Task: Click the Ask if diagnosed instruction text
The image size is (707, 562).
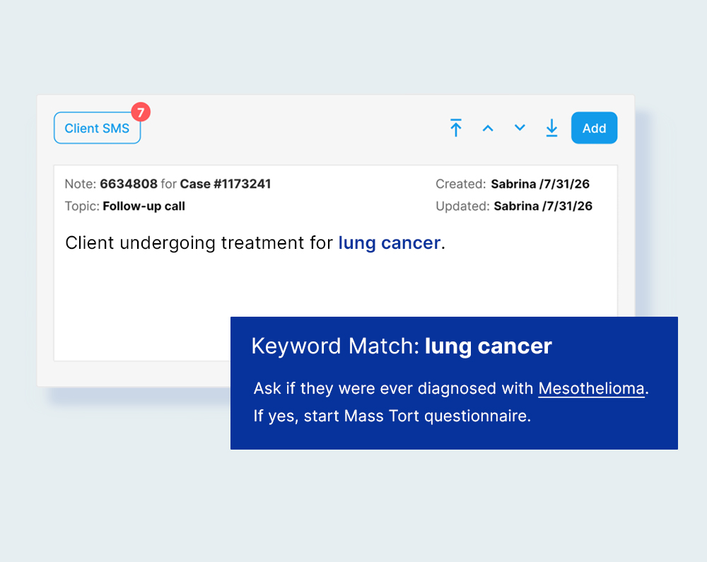Action: [x=394, y=389]
